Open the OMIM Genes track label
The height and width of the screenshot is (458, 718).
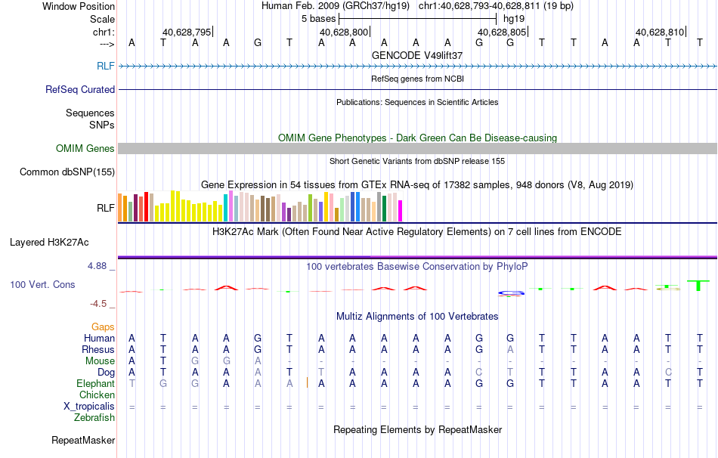[x=85, y=148]
